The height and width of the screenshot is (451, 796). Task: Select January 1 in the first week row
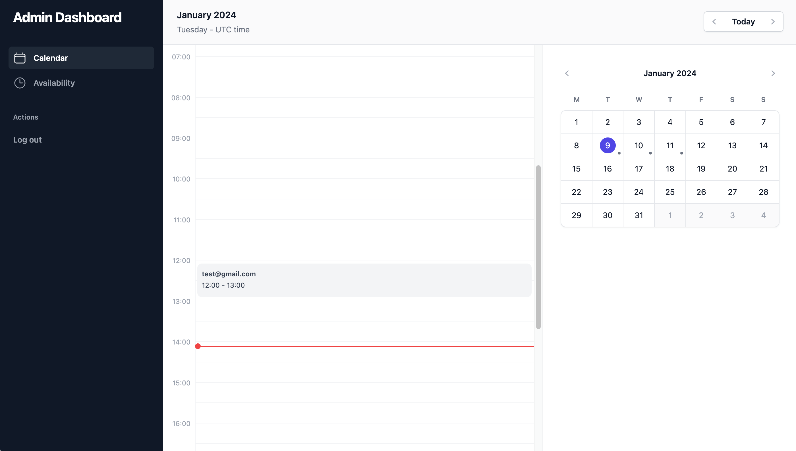pyautogui.click(x=576, y=122)
